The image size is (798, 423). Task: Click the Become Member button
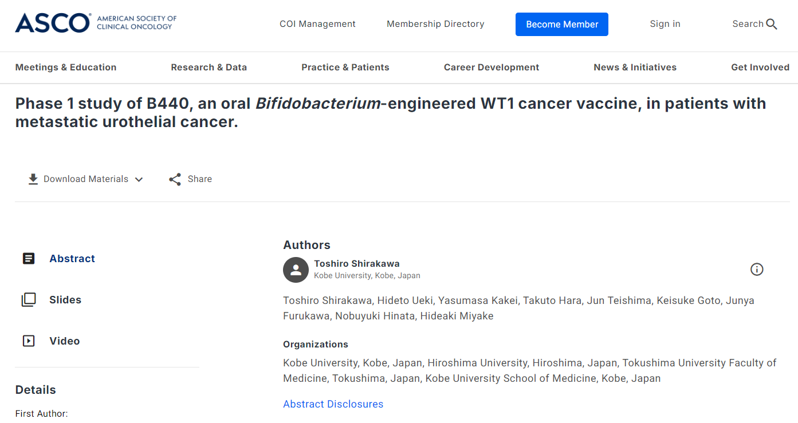point(562,24)
